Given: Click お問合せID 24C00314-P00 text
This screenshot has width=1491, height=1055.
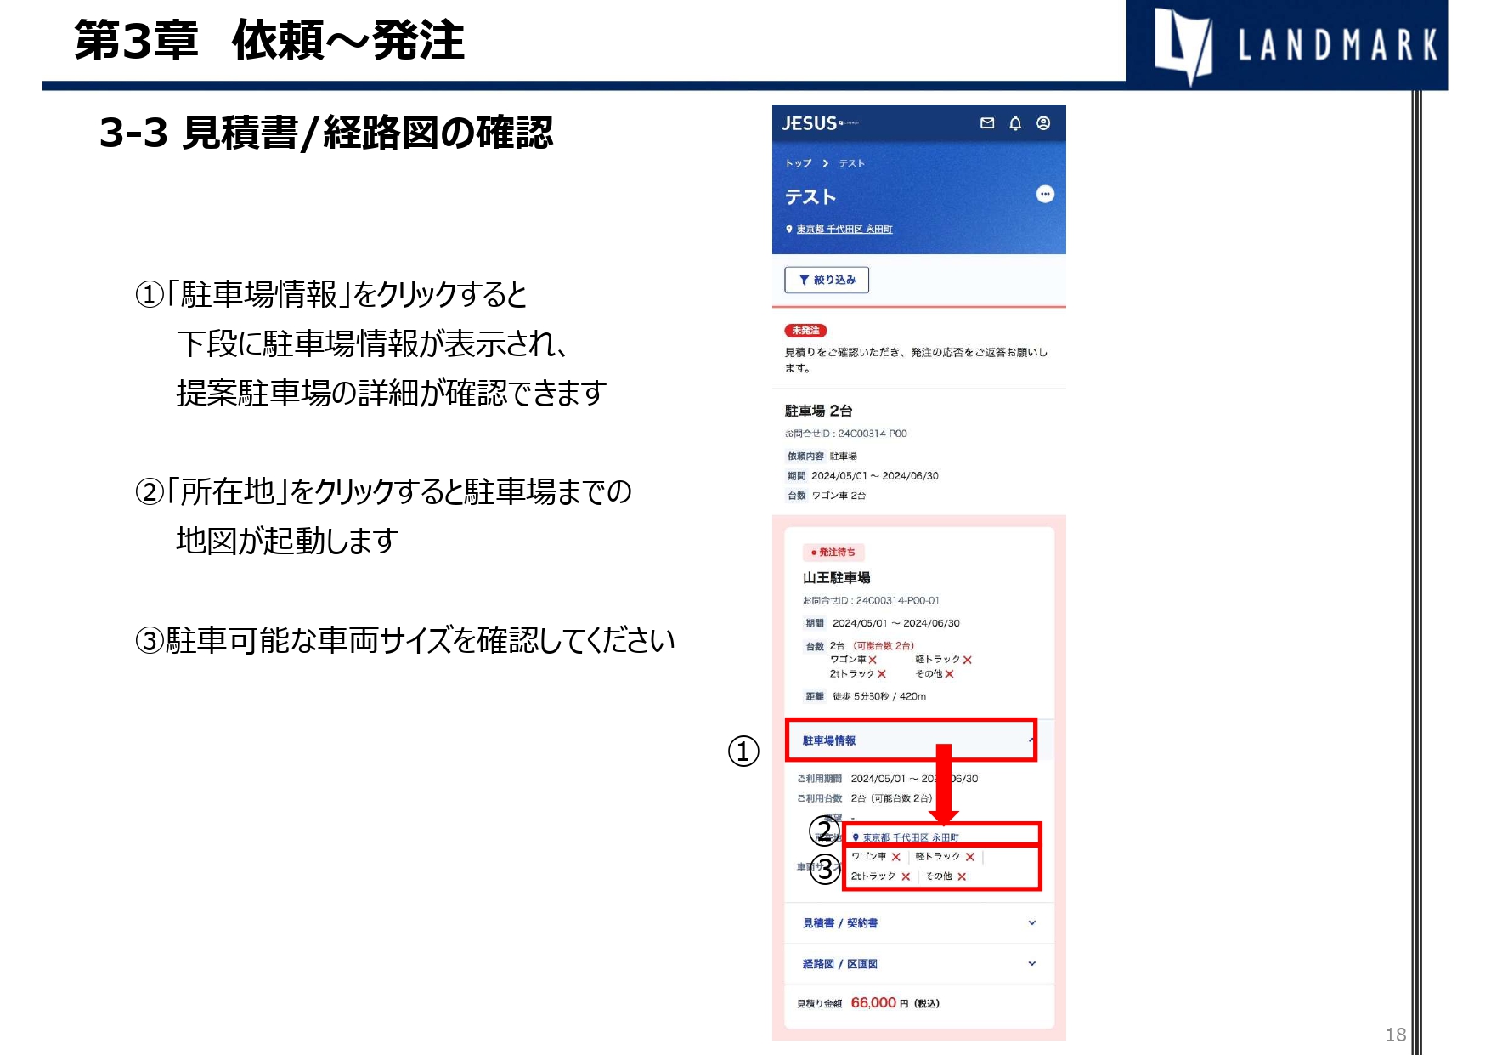Looking at the screenshot, I should 846,434.
